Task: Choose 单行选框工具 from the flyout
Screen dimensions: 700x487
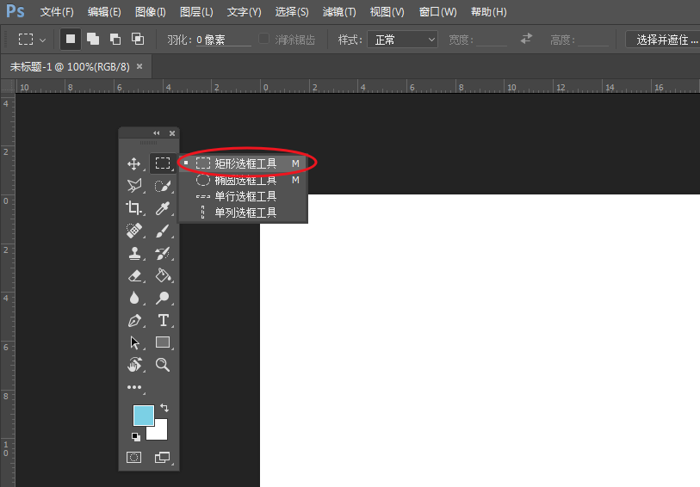Action: (245, 196)
